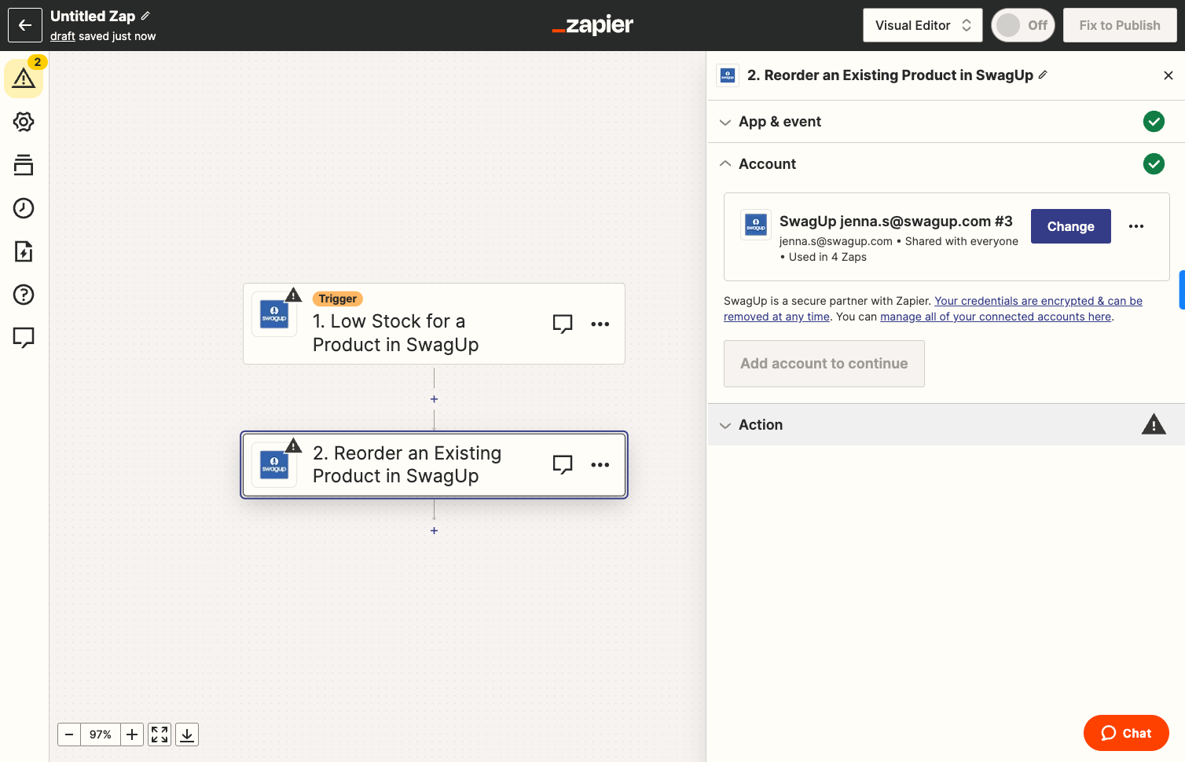Open the comments icon in sidebar
The height and width of the screenshot is (762, 1185).
tap(24, 338)
